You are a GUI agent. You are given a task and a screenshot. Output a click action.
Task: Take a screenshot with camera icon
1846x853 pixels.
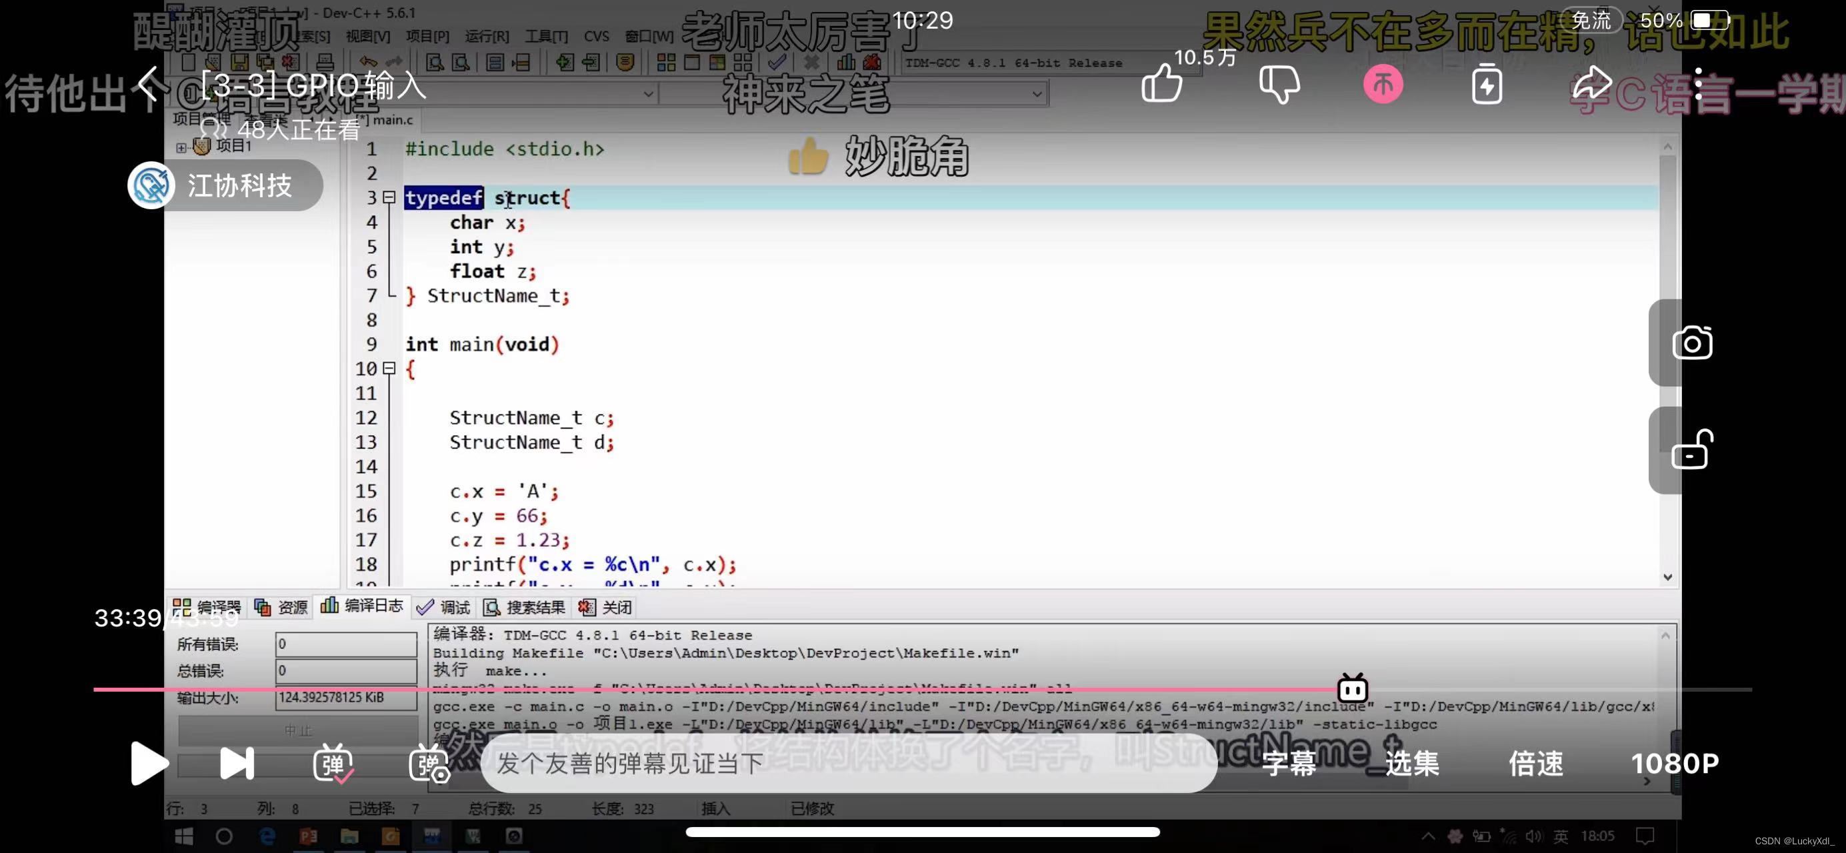[1692, 343]
